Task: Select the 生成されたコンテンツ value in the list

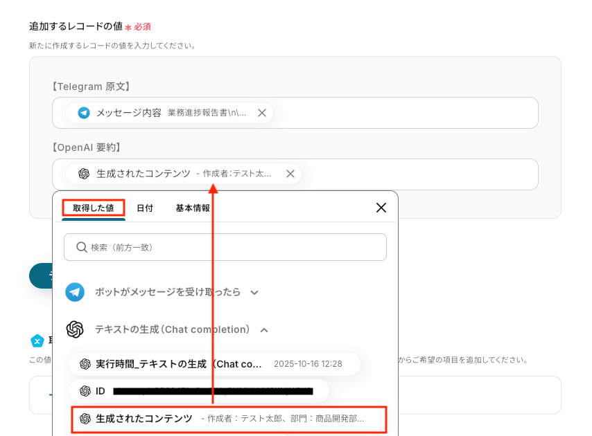Action: 229,419
